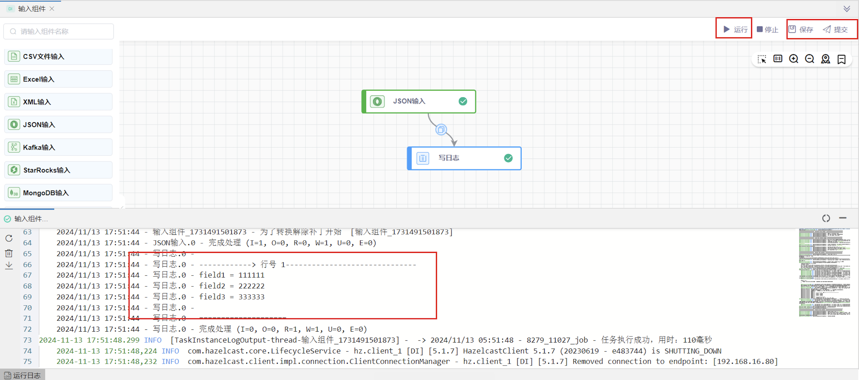859x380 pixels.
Task: Minimize the log panel with dash icon
Action: pos(843,218)
